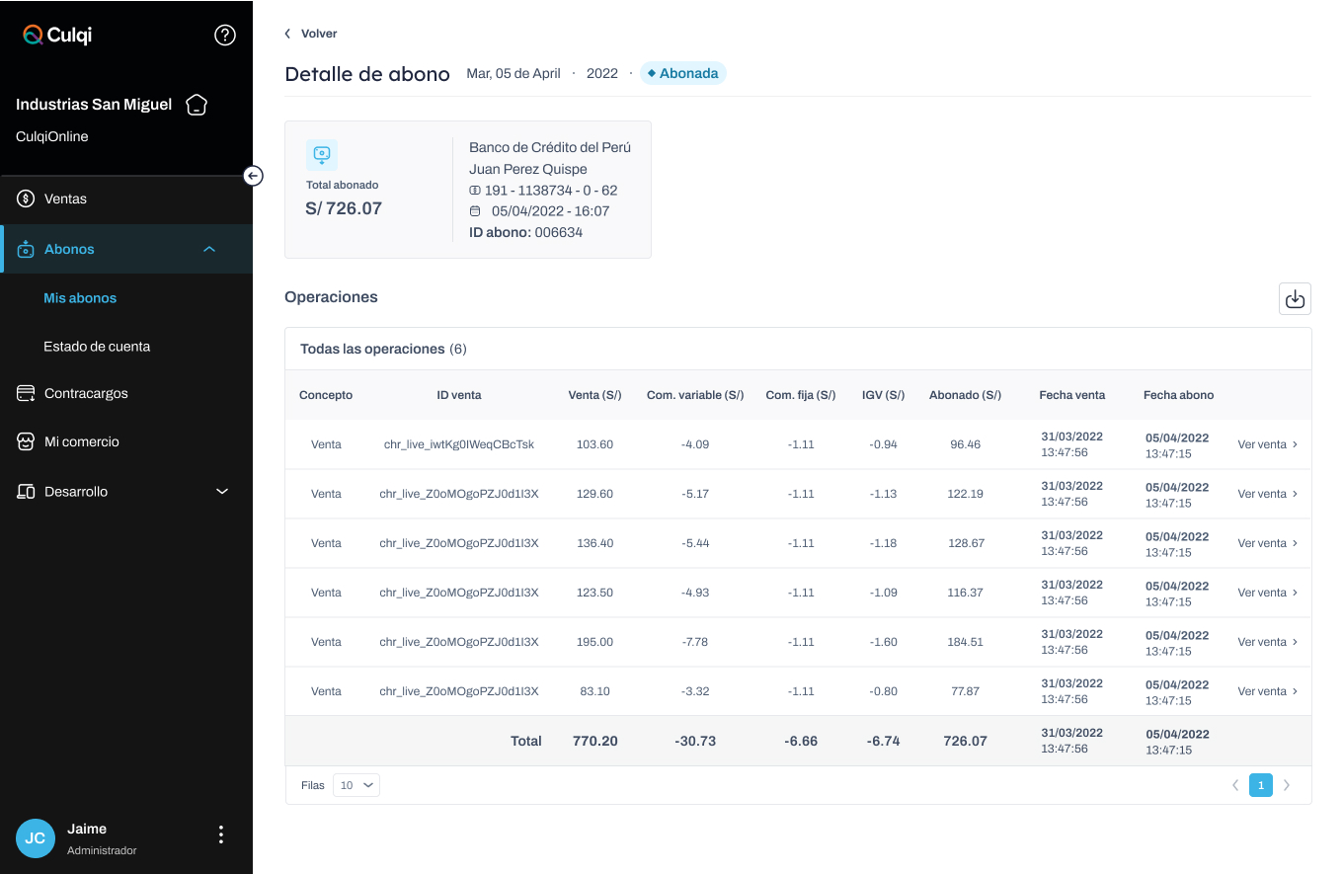Click the store icon beside Industrias San Miguel
1343x874 pixels.
pos(197,105)
